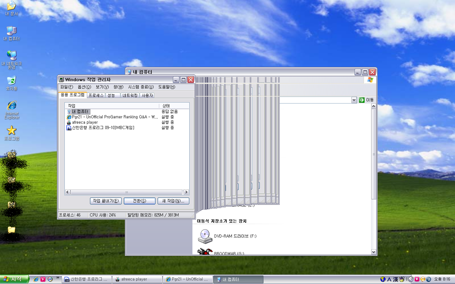Click the Windows Media Player quick launch icon
The width and height of the screenshot is (455, 284).
(50, 279)
